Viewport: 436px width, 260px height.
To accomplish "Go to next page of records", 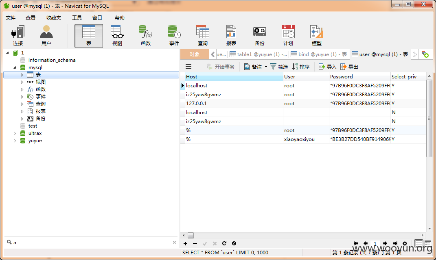I will click(385, 243).
